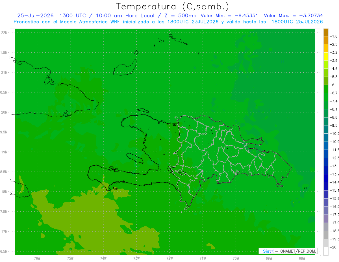
Task: Pick the dark blue swatch between -13.7 and -14.4
Action: coord(326,178)
